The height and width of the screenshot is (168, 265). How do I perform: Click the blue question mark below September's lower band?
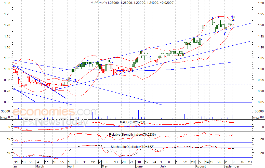click(x=224, y=33)
